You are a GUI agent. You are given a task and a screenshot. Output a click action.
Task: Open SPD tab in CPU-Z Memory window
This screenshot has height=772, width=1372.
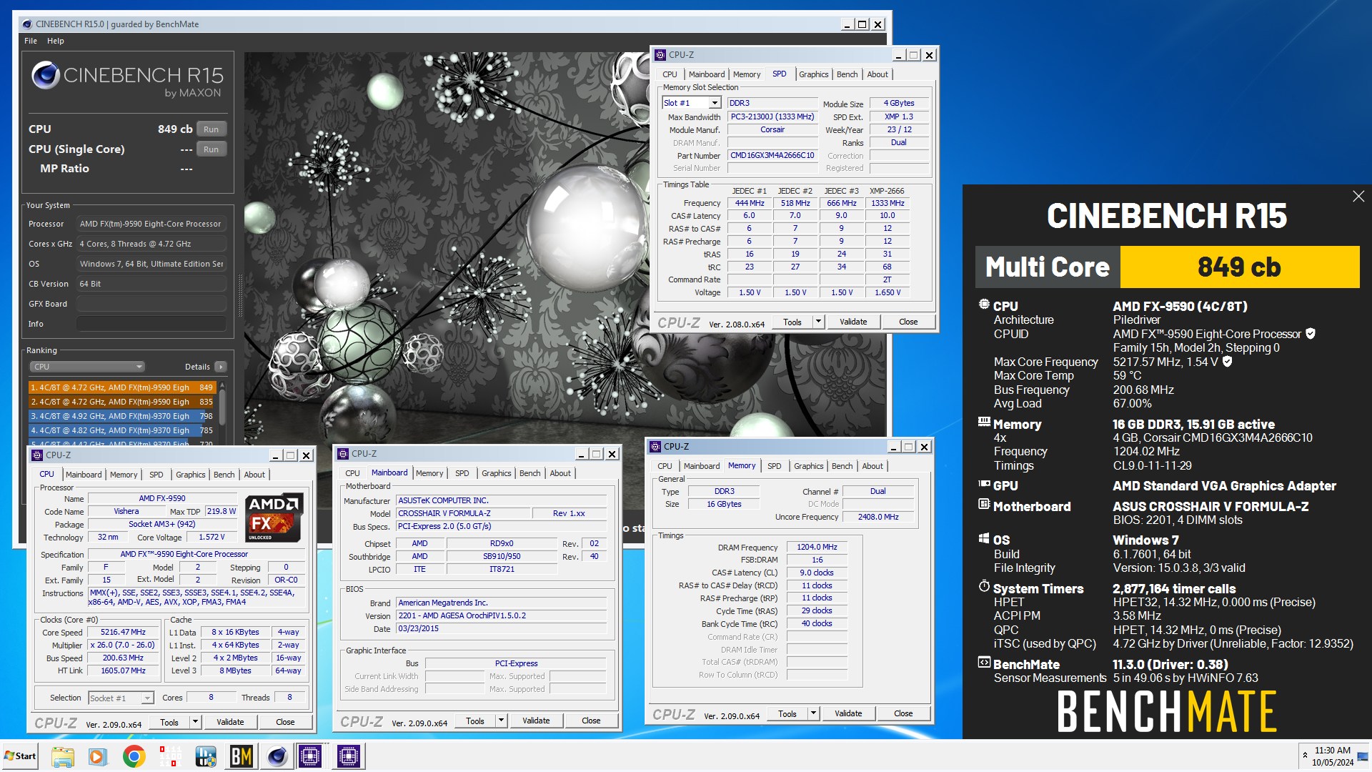(774, 466)
